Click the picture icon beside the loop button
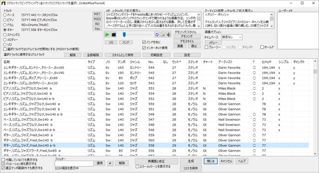The width and height of the screenshot is (319, 173). coord(163,35)
